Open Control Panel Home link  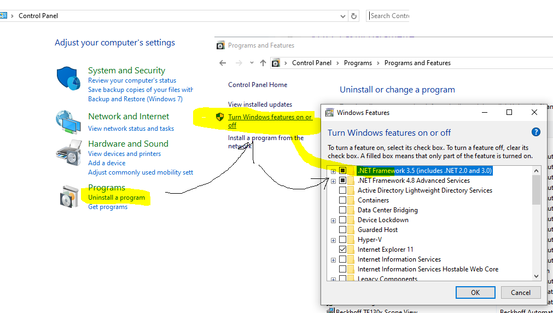click(x=258, y=85)
